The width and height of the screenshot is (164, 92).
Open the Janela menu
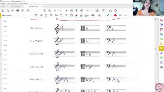click(21, 3)
